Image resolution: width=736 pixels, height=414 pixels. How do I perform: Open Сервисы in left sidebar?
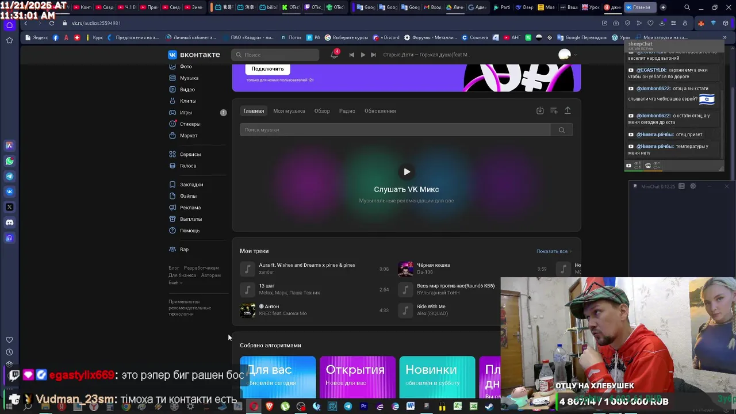(x=190, y=154)
